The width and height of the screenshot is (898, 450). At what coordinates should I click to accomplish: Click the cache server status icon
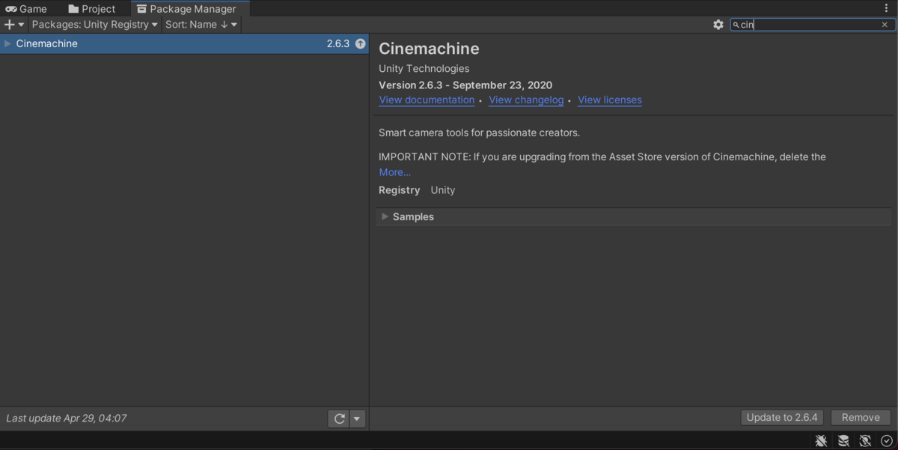click(x=843, y=441)
